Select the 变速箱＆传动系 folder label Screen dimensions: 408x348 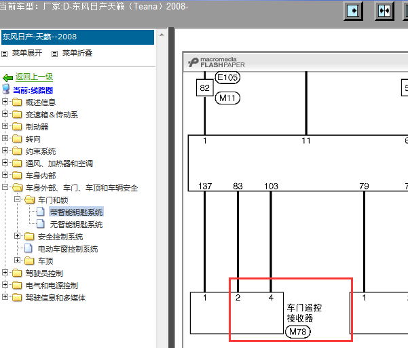[x=52, y=115]
